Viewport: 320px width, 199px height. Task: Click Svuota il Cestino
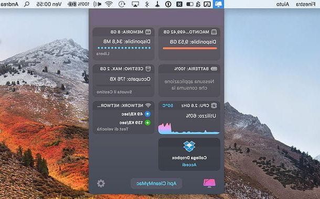(114, 92)
